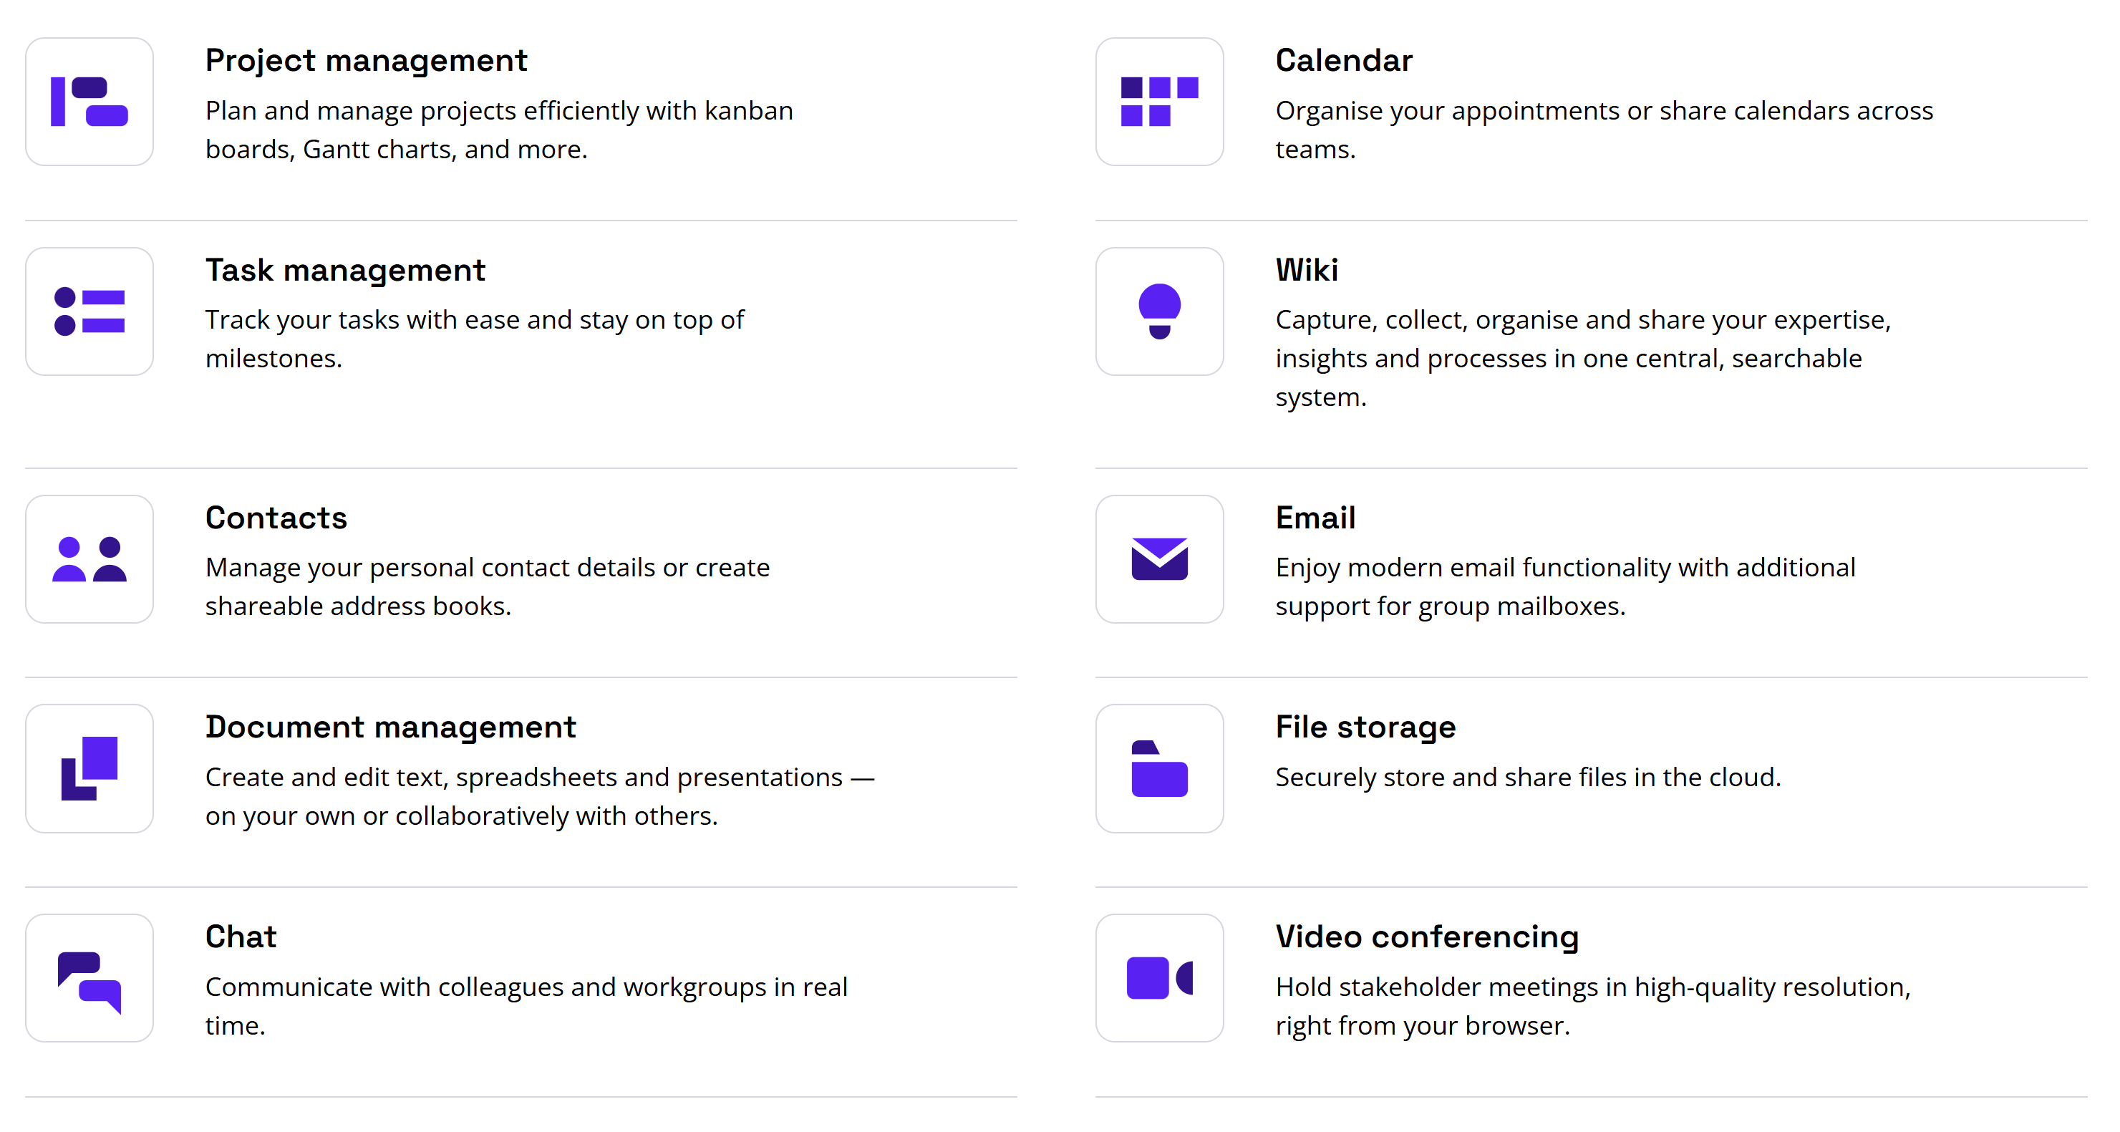2120x1132 pixels.
Task: Click the Calendar grid icon
Action: tap(1158, 101)
